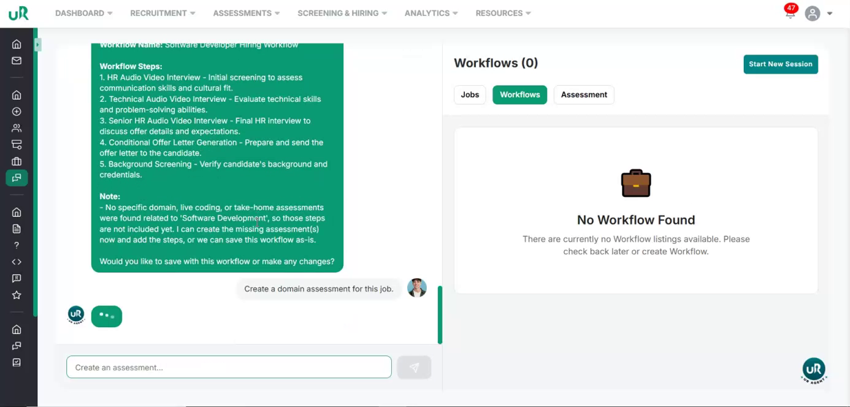
Task: Open the code brackets icon in sidebar
Action: tap(17, 262)
